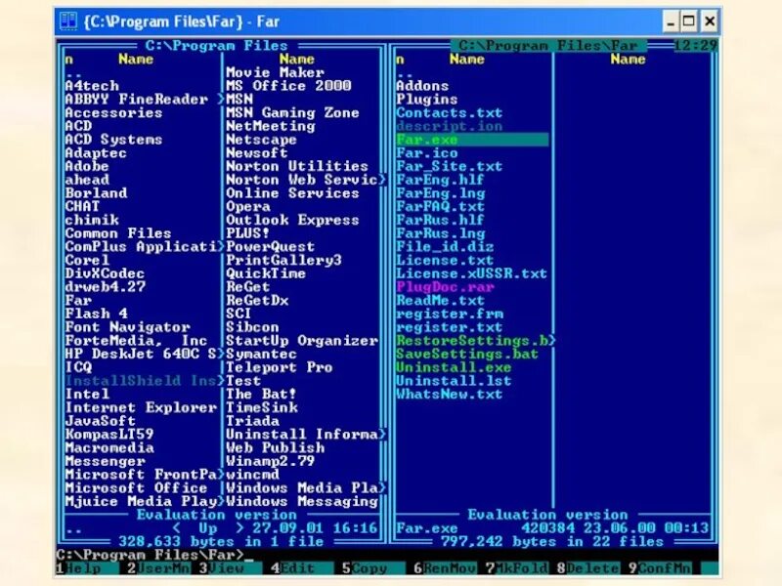
Task: Select the Accessories folder
Action: (x=113, y=112)
